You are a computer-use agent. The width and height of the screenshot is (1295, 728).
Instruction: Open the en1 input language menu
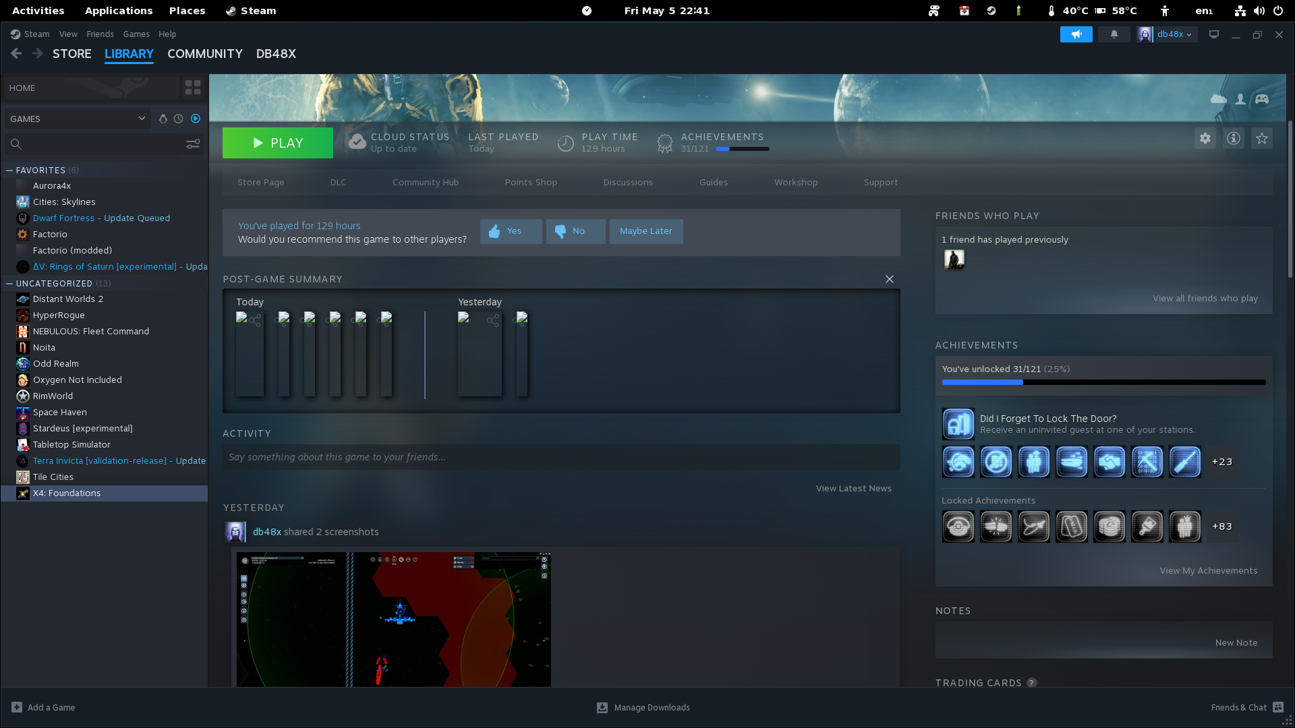(1204, 11)
